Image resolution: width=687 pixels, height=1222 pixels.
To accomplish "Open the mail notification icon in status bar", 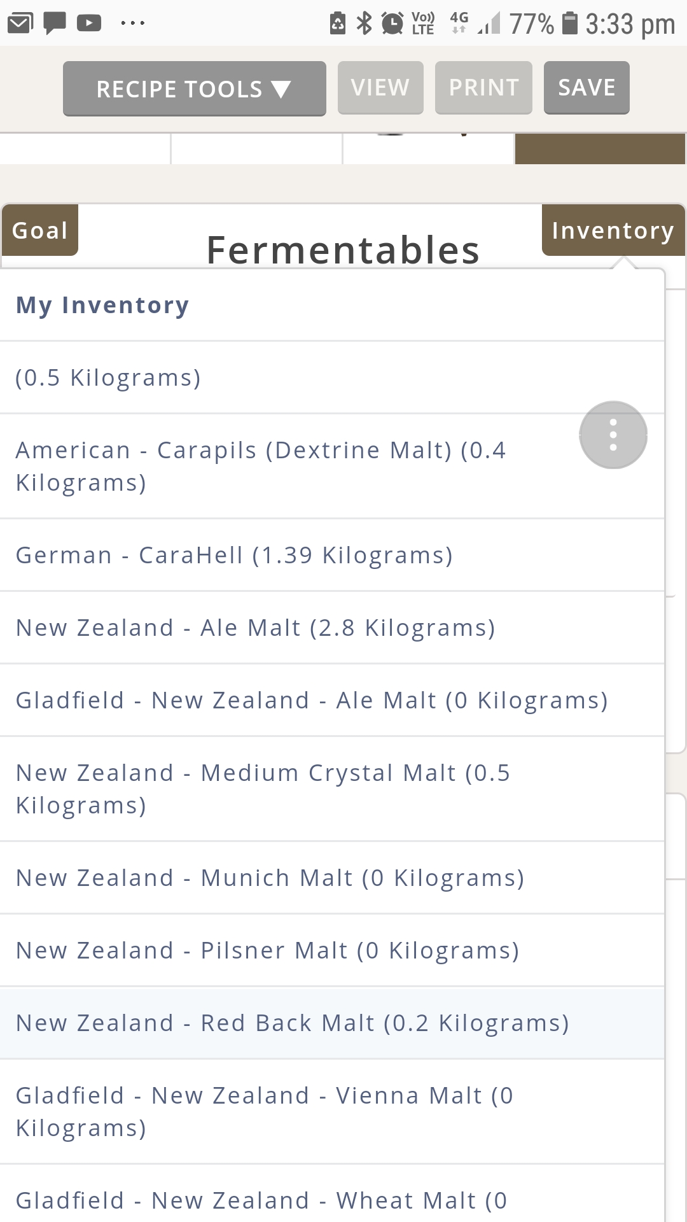I will 20,24.
